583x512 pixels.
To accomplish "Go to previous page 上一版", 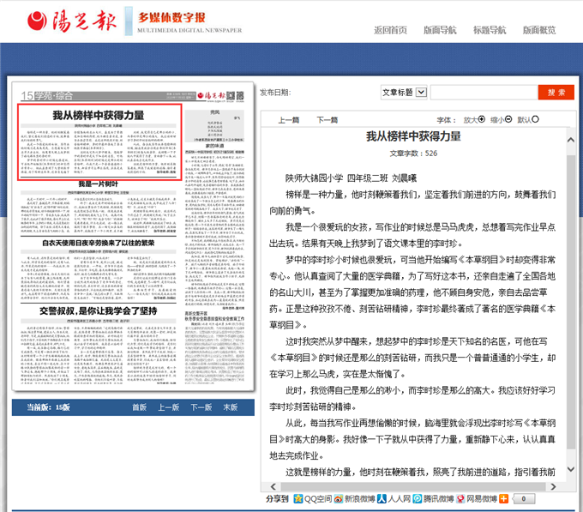I will [x=168, y=407].
